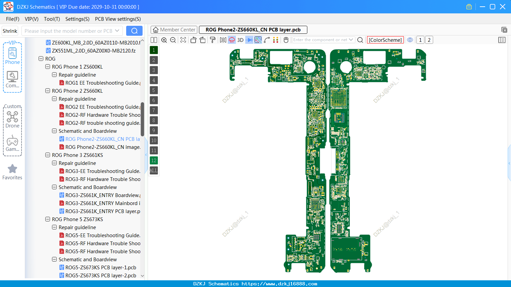
Task: Focus the model number search field
Action: (72, 31)
